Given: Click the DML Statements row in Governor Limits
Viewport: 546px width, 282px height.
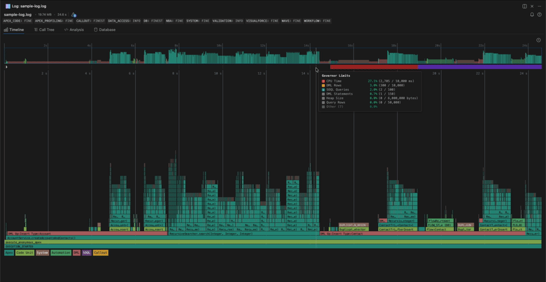Looking at the screenshot, I should [370, 94].
